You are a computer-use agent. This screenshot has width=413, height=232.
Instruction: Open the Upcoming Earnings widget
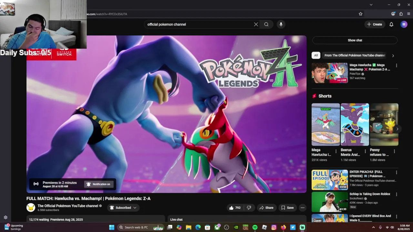coord(14,227)
